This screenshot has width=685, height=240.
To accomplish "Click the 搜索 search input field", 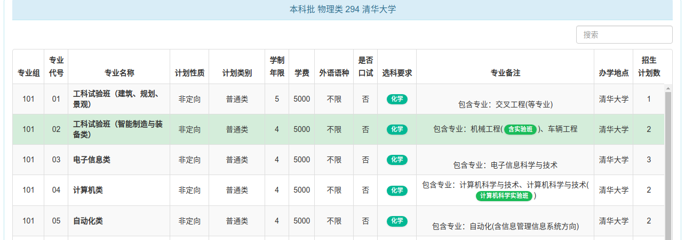I will point(624,35).
